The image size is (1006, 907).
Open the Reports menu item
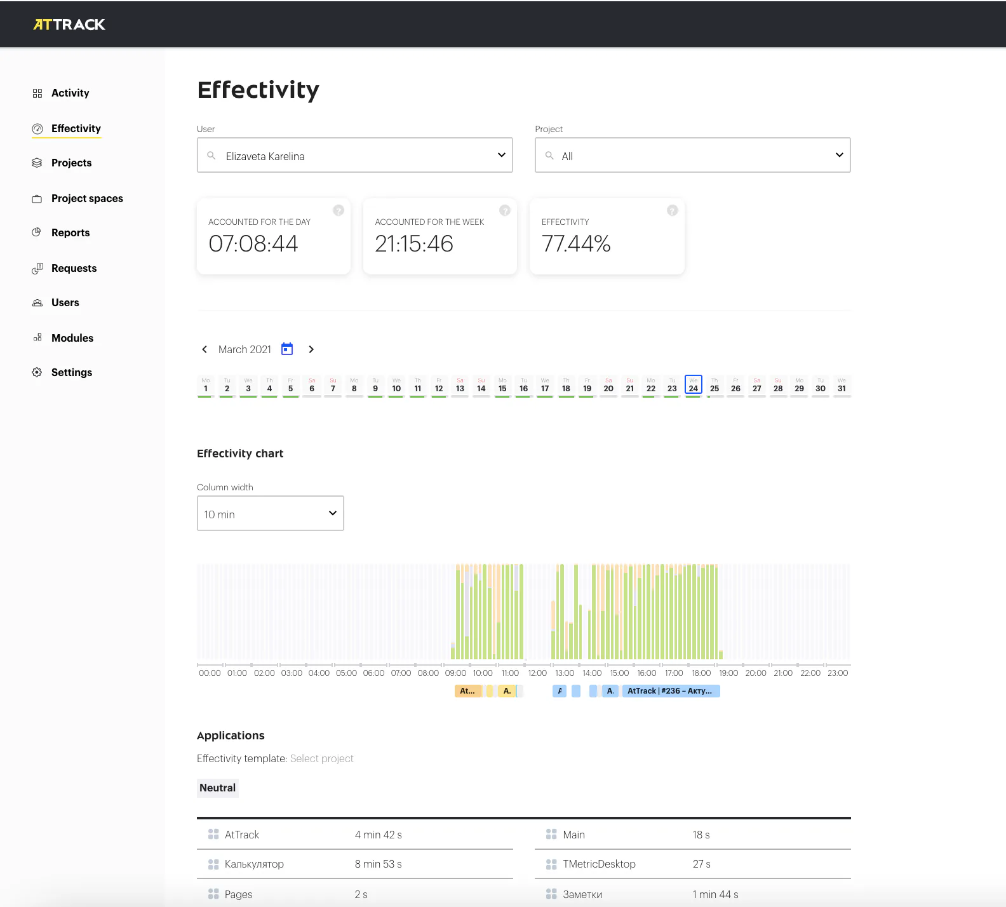[x=70, y=233]
